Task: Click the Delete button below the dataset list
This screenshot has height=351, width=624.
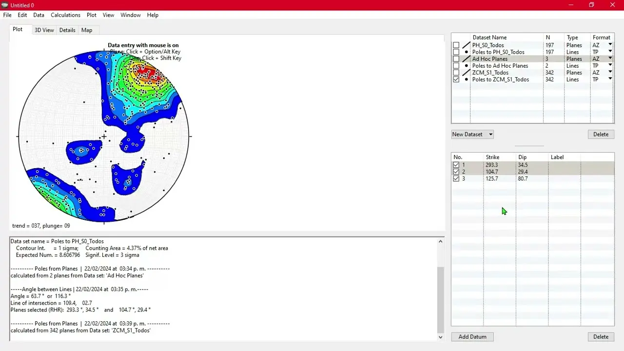Action: pos(601,134)
